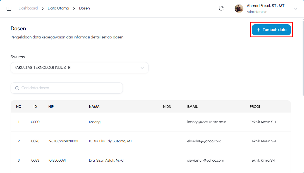Open the Fakultas dropdown

click(x=80, y=68)
